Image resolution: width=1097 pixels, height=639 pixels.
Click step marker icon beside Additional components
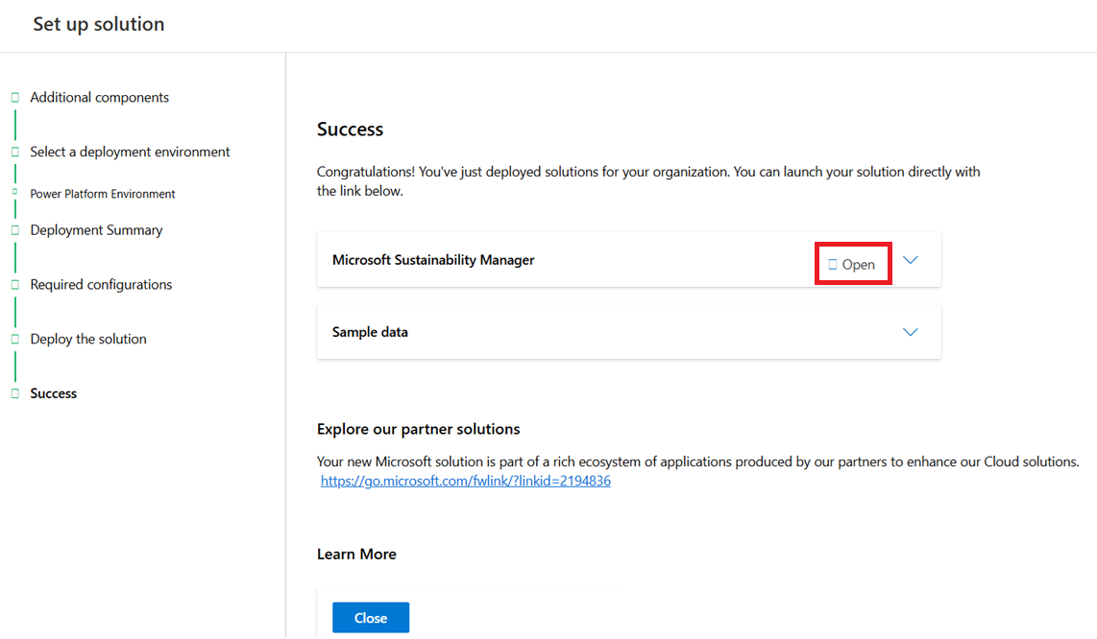[14, 97]
